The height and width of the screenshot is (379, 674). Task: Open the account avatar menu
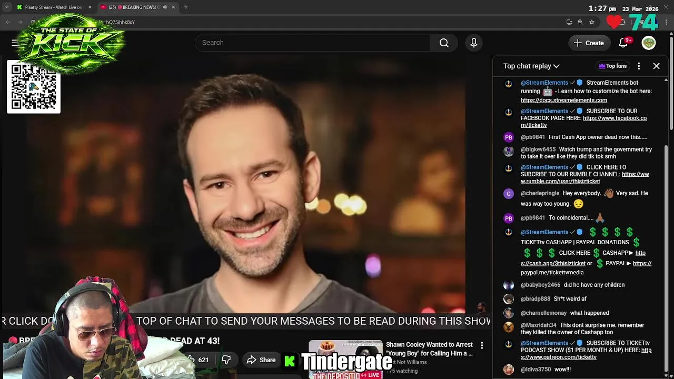[649, 43]
